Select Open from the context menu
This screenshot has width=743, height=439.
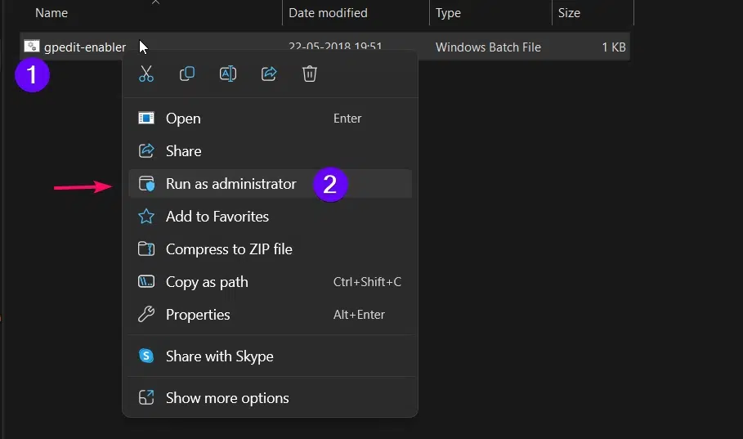tap(270, 118)
